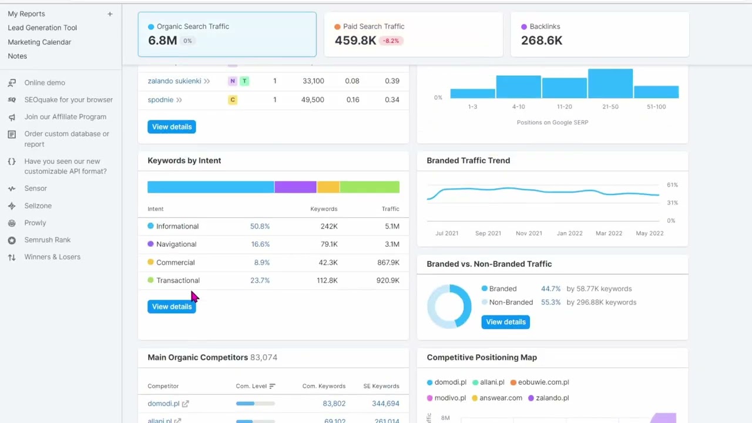Image resolution: width=752 pixels, height=423 pixels.
Task: Click the custom database report icon
Action: [x=12, y=134]
